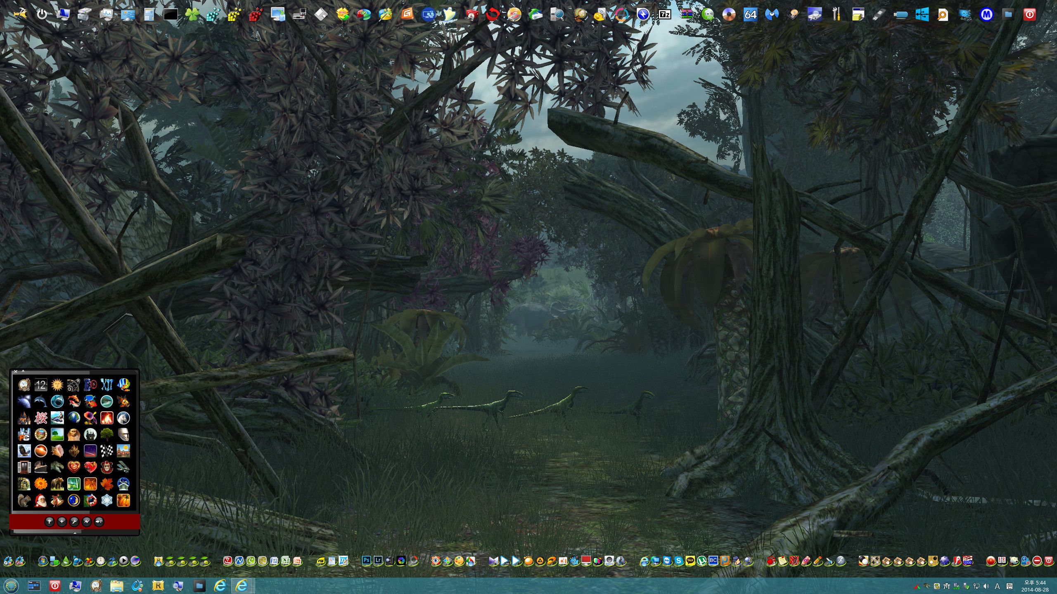Image resolution: width=1057 pixels, height=594 pixels.
Task: Open the black command prompt window icon
Action: 171,15
